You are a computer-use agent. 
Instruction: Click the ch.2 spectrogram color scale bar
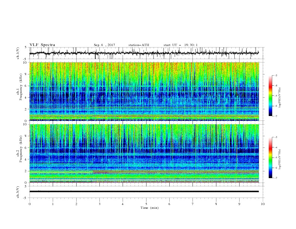[x=270, y=158]
